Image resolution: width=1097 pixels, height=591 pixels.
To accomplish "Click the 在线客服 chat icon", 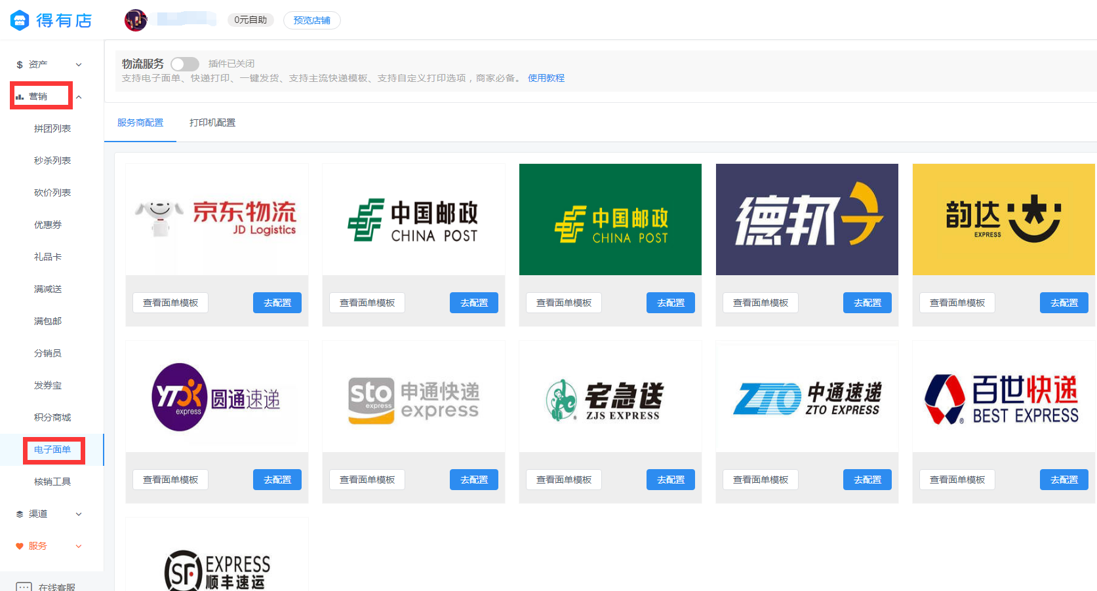I will (x=24, y=586).
